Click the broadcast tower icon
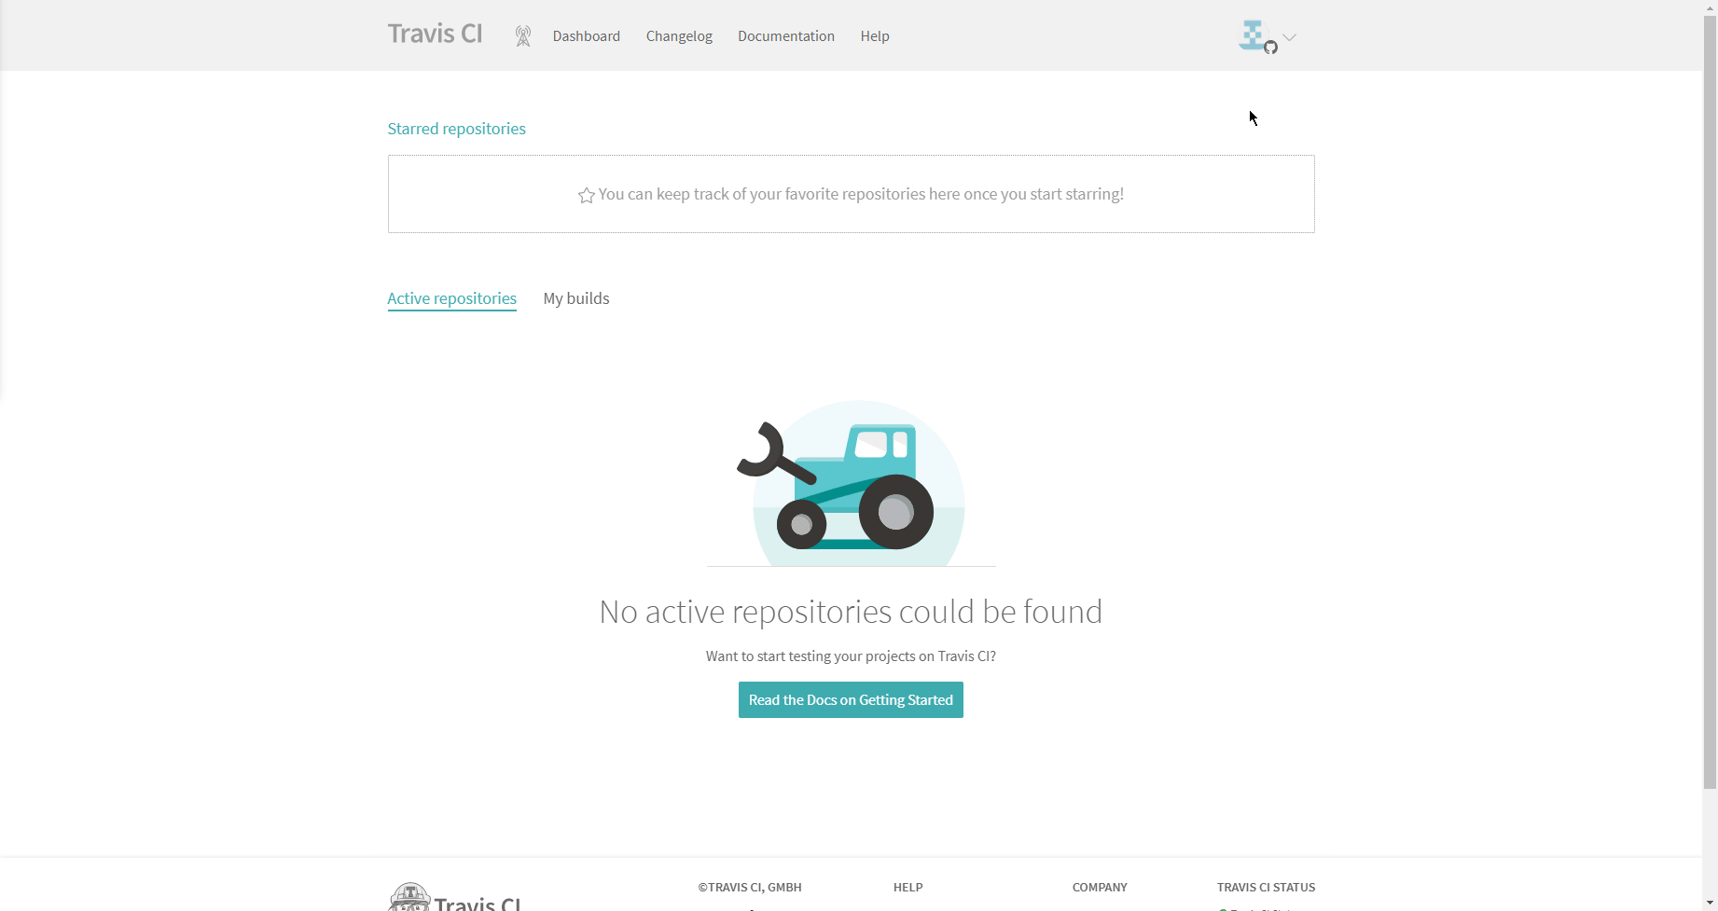The height and width of the screenshot is (911, 1718). click(x=523, y=36)
